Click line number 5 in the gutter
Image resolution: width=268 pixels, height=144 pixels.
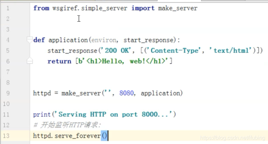coord(8,51)
